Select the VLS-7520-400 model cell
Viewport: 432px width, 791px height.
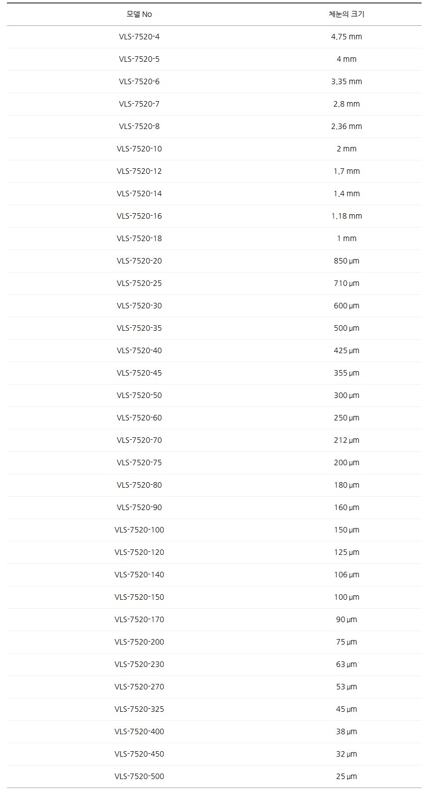coord(139,732)
